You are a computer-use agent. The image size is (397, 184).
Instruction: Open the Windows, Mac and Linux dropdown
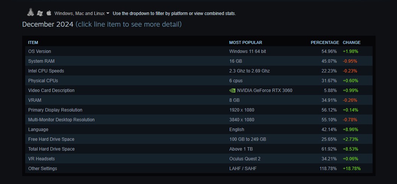(x=82, y=14)
